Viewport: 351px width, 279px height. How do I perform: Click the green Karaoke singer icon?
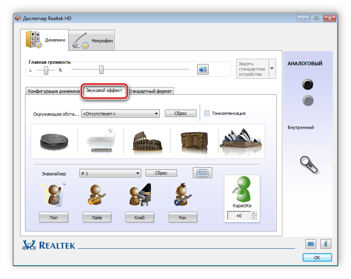coord(242,189)
